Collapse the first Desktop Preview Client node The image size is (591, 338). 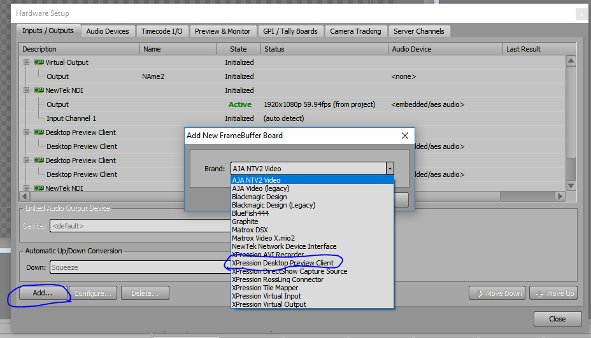coord(26,132)
